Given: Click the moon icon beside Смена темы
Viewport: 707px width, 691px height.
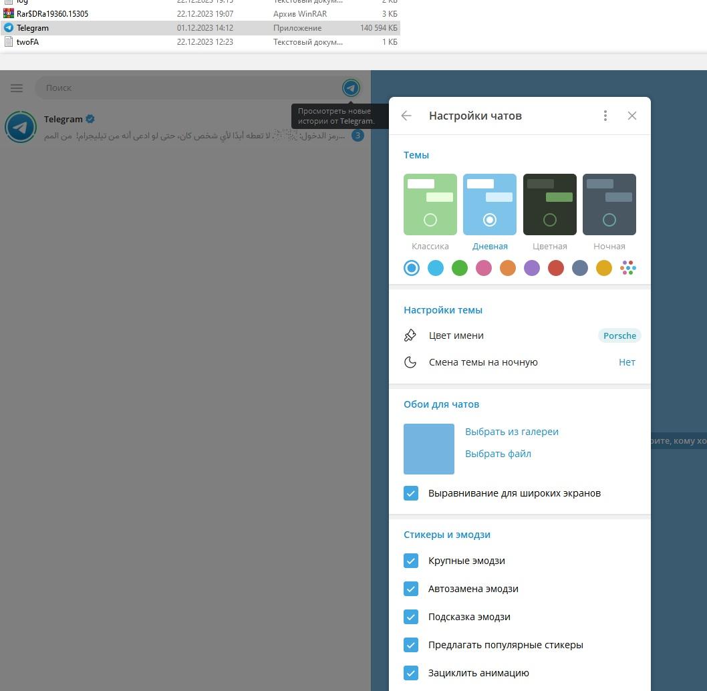Looking at the screenshot, I should 410,362.
